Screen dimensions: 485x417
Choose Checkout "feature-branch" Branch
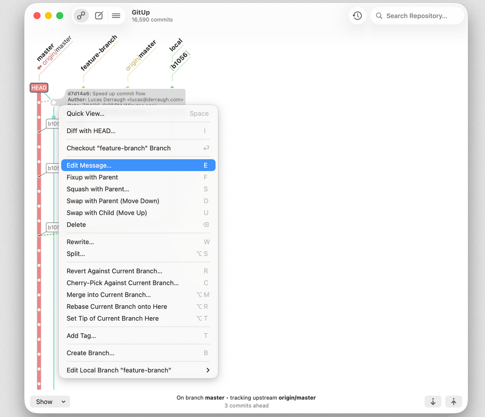click(138, 148)
